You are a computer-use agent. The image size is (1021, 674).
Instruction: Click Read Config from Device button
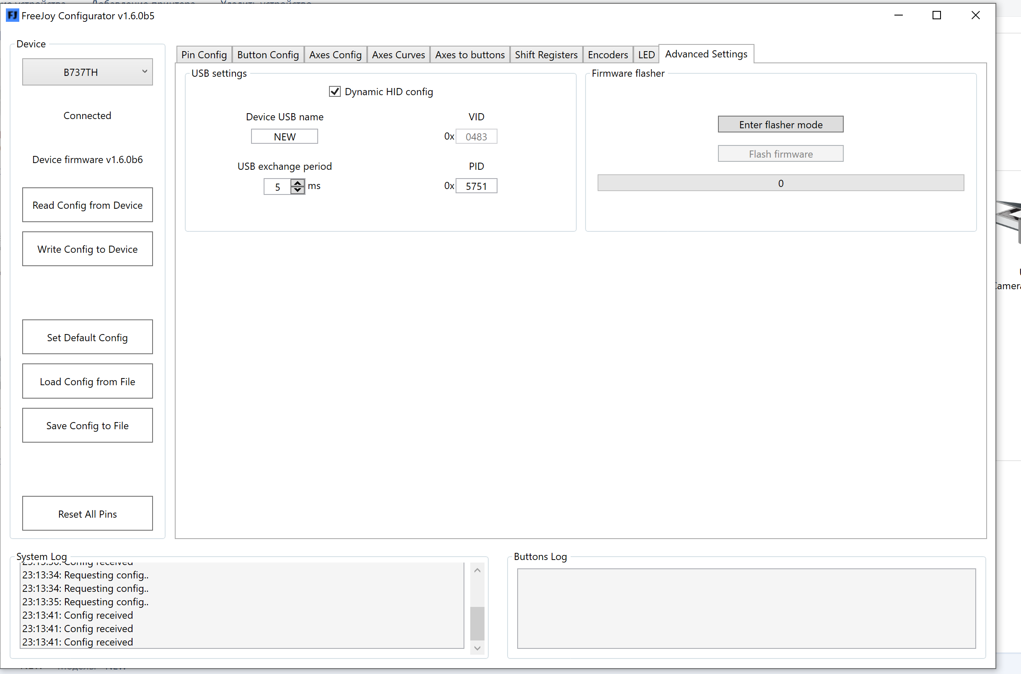[88, 205]
